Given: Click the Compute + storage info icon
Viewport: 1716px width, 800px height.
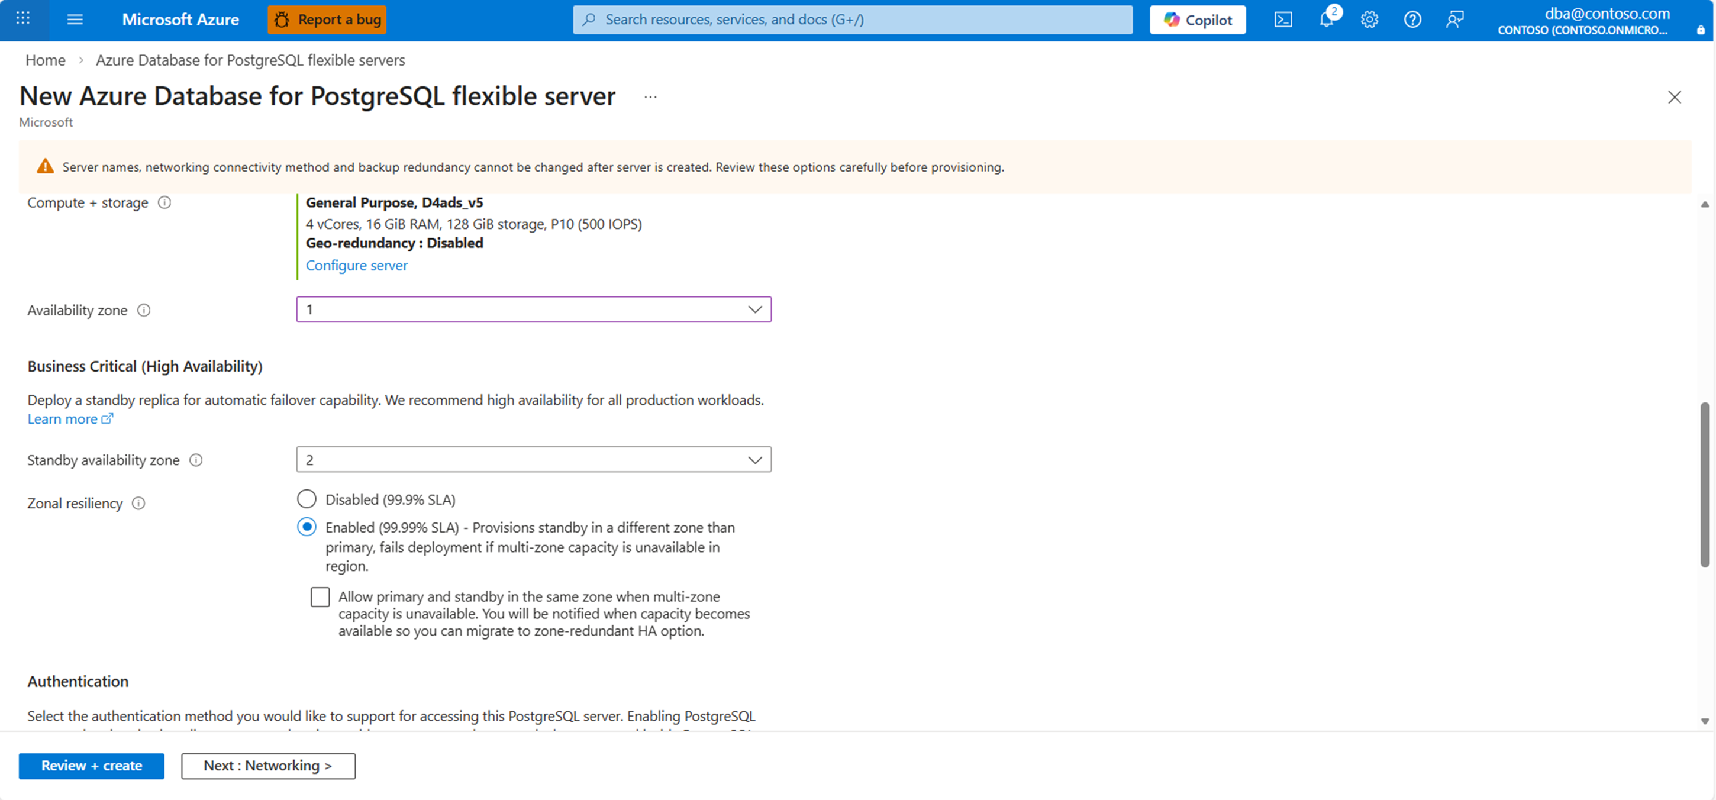Looking at the screenshot, I should point(164,202).
